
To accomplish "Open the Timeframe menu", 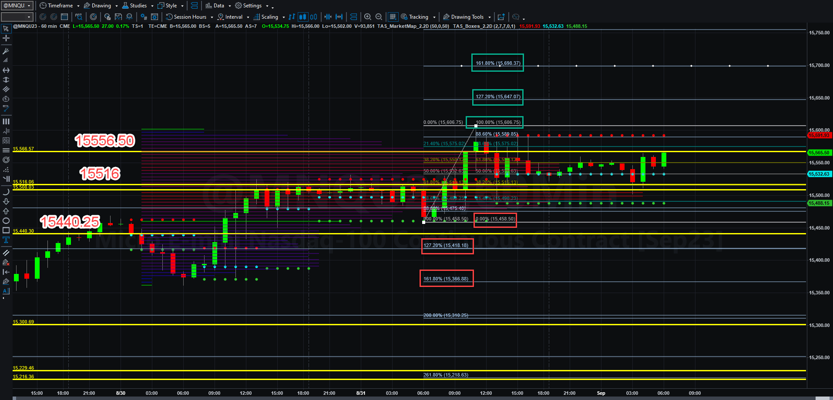I will point(60,6).
